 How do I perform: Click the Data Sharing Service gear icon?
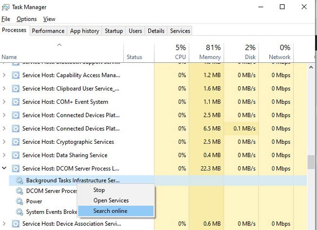(x=16, y=155)
